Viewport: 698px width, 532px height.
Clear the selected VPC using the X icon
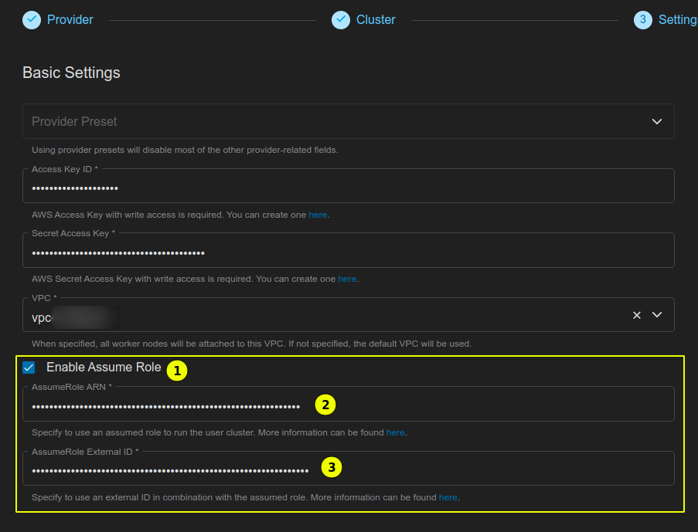(x=636, y=314)
